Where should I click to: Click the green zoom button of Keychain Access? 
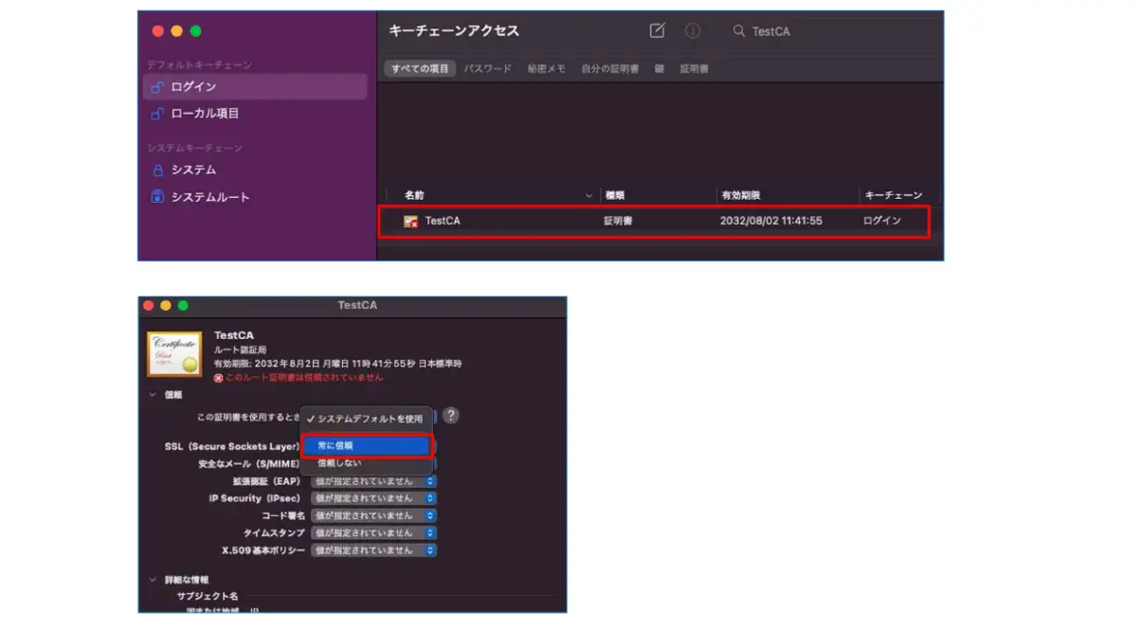(195, 31)
